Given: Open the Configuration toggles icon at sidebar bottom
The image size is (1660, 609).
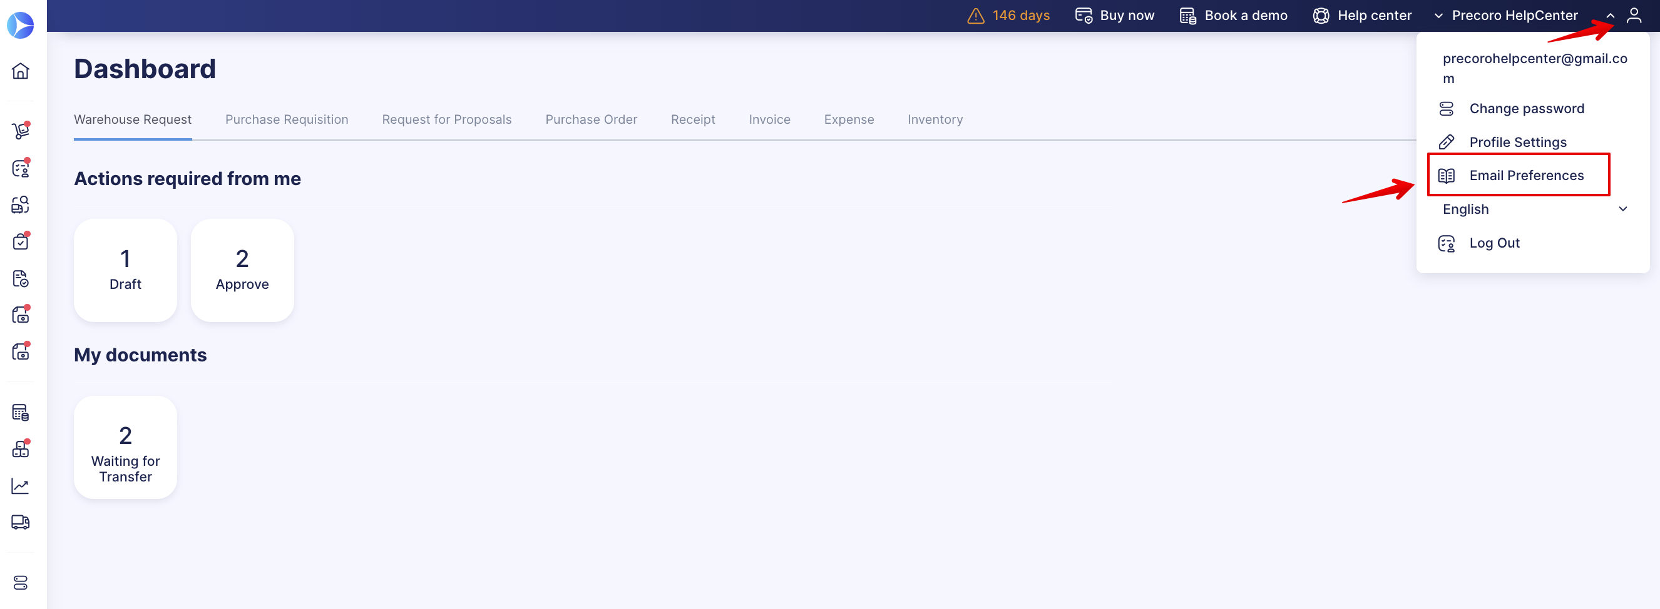Looking at the screenshot, I should [21, 583].
